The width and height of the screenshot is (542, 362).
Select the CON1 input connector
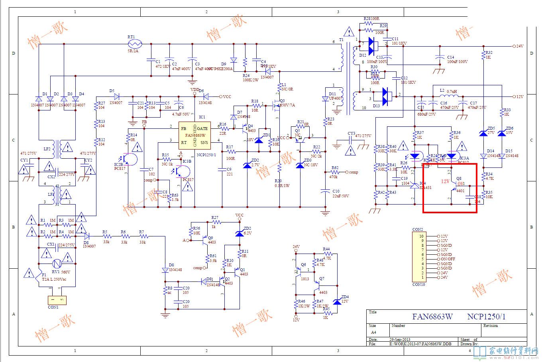click(57, 300)
